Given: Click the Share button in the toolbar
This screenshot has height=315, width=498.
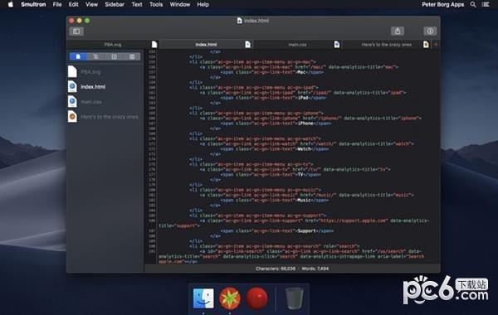Looking at the screenshot, I should tap(398, 31).
